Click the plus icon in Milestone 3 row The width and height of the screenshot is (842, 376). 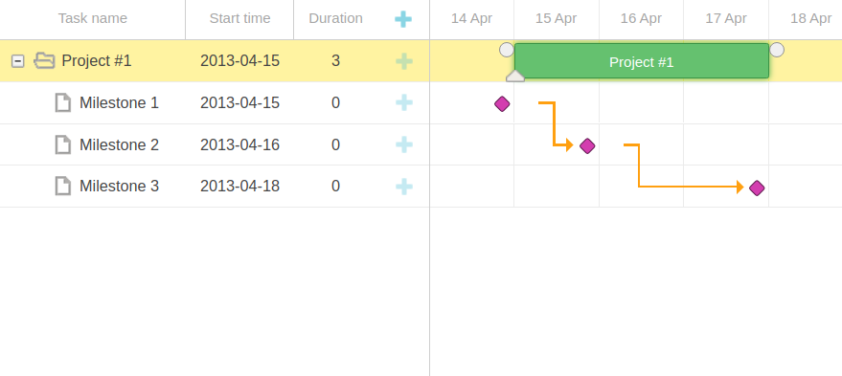coord(404,187)
